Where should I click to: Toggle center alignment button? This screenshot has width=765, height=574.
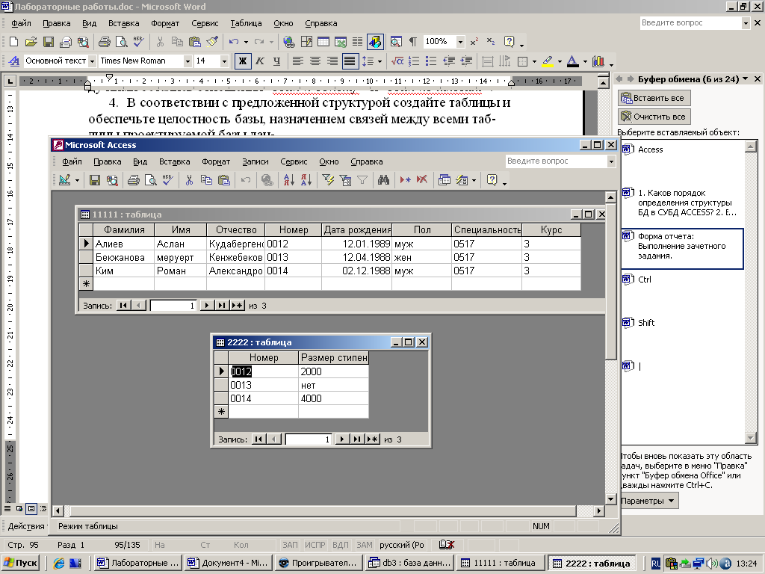tap(315, 61)
